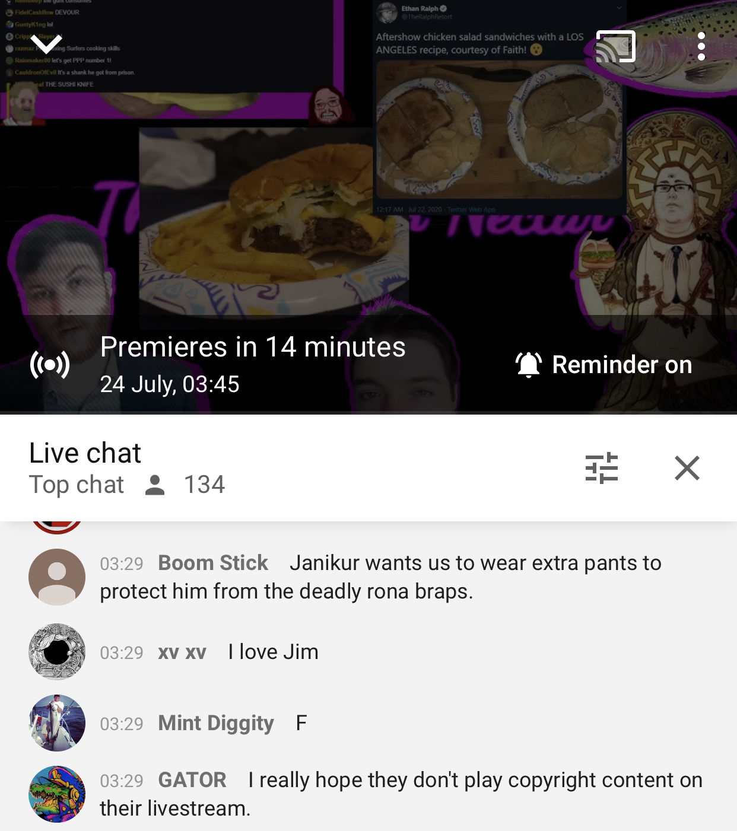Viewport: 737px width, 831px height.
Task: Open Boom Stick's profile avatar
Action: (57, 577)
